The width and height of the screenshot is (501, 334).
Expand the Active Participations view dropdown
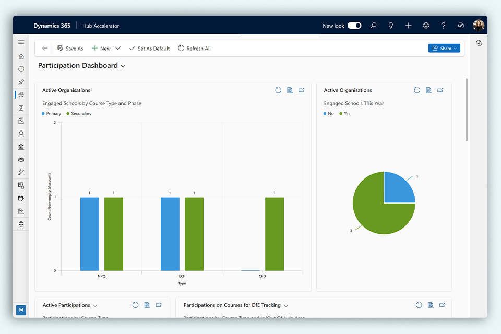click(95, 305)
